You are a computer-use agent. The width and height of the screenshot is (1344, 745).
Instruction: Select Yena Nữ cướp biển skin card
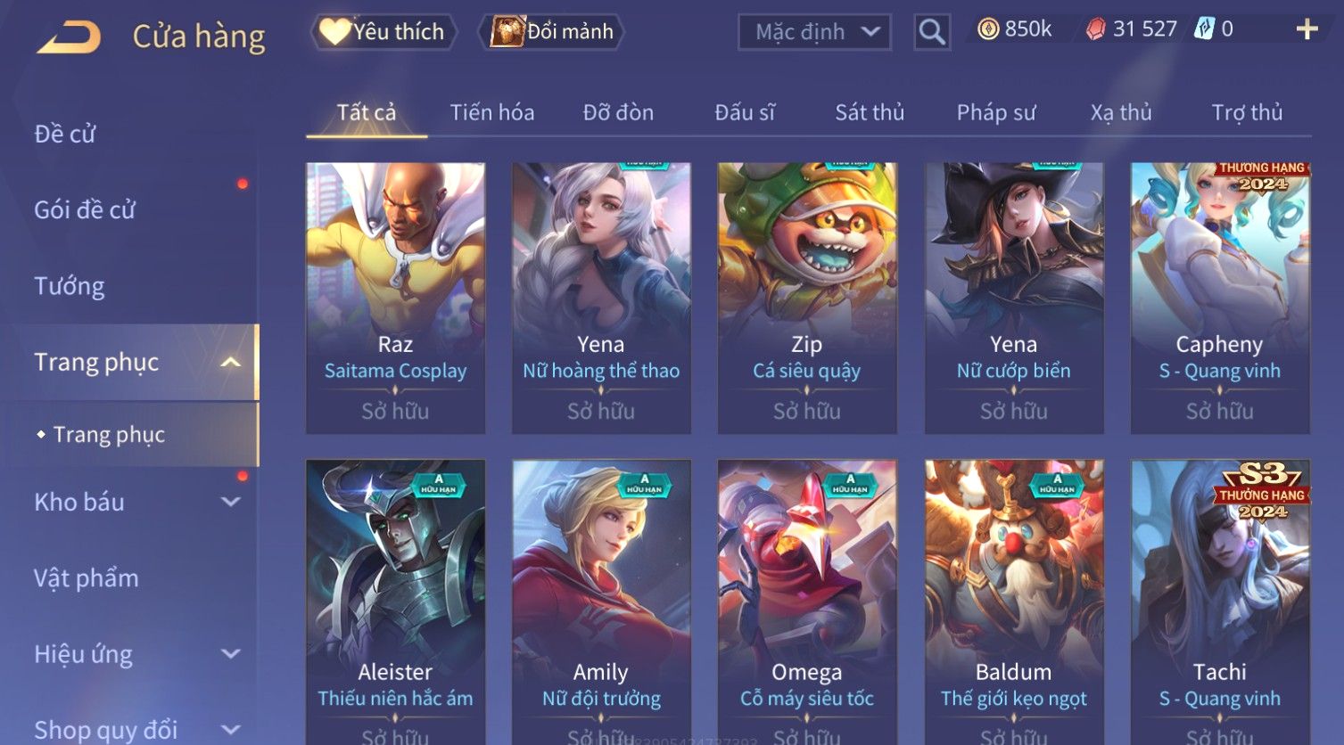(x=1013, y=298)
